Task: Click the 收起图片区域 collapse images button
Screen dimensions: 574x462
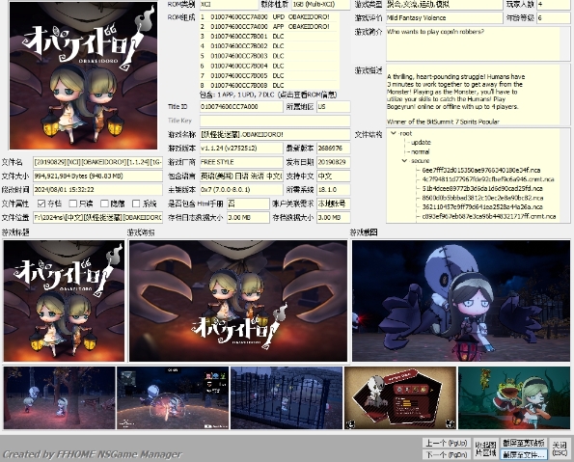Action: 485,448
